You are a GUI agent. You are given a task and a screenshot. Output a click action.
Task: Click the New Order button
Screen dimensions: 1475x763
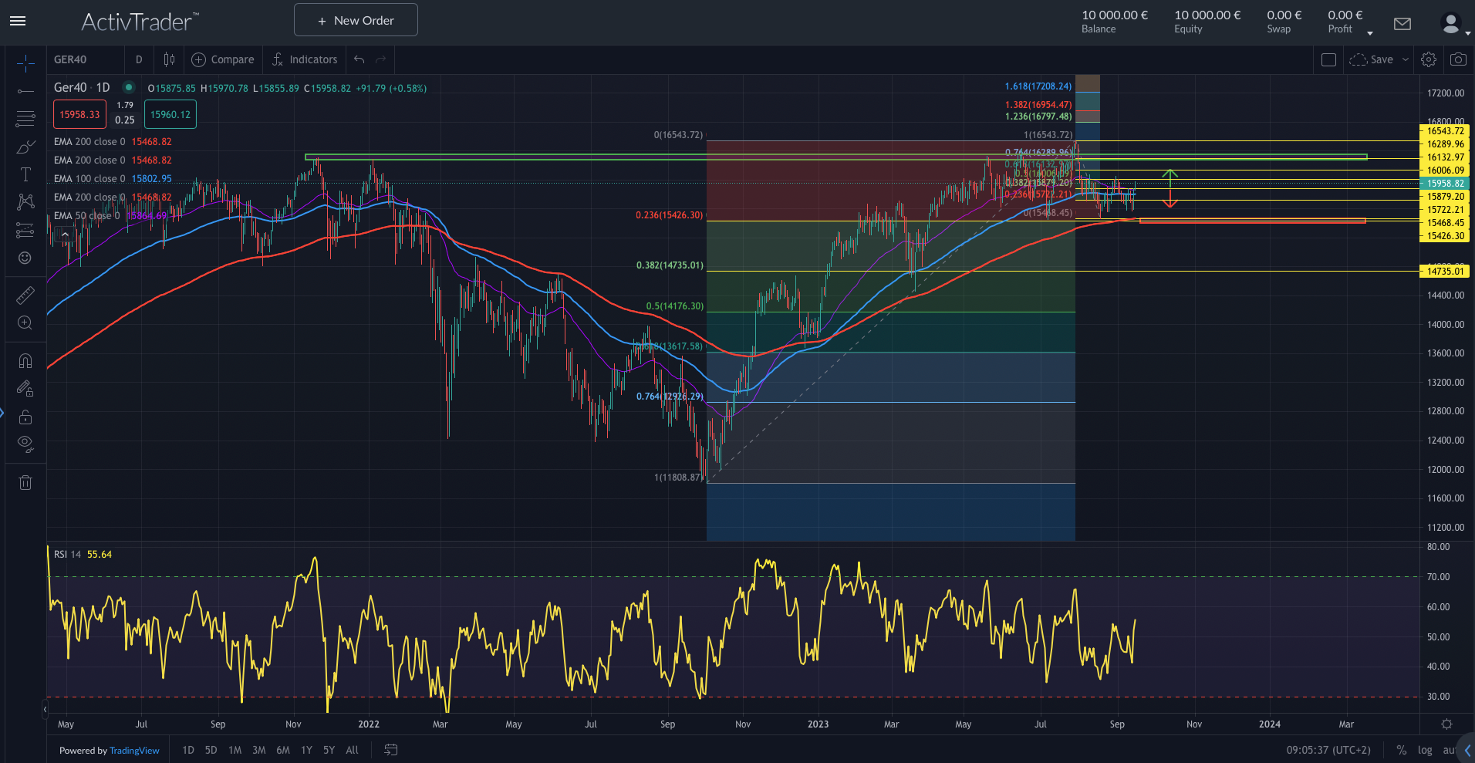[356, 19]
